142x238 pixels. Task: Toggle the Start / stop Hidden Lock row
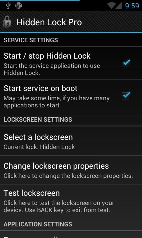[71, 63]
